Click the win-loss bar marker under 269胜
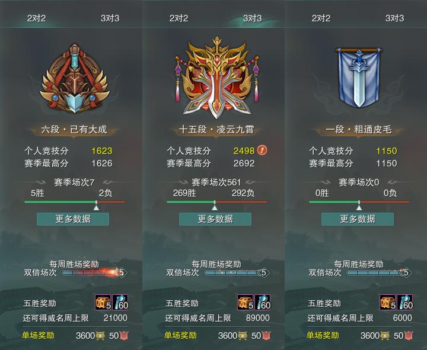 pos(215,205)
